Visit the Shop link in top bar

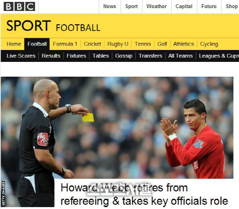(x=232, y=6)
